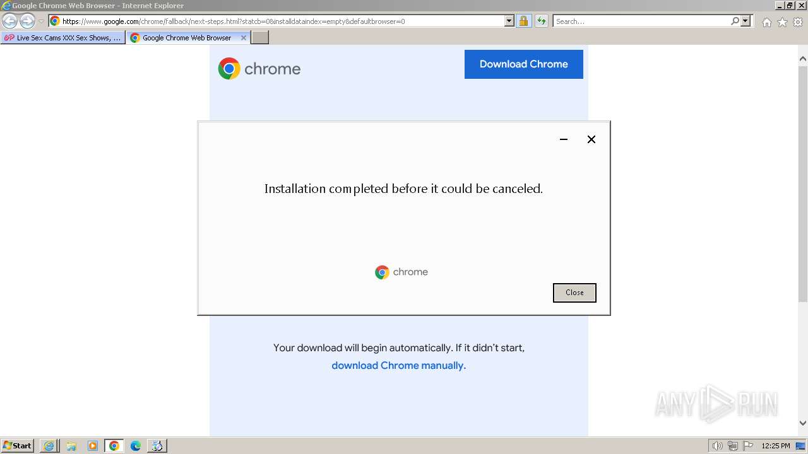
Task: Open the Chrome installer taskbar item
Action: click(157, 446)
